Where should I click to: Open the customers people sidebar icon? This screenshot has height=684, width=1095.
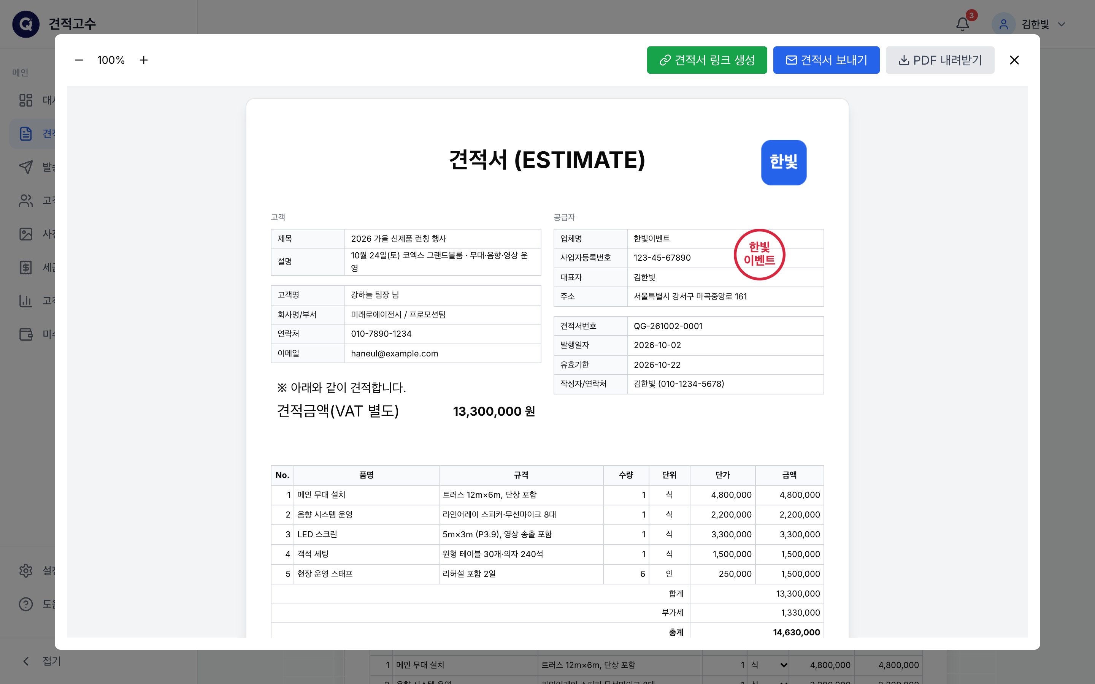coord(26,200)
